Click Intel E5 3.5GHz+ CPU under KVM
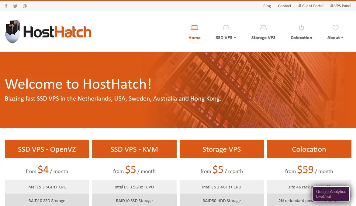356x206 pixels. (134, 187)
